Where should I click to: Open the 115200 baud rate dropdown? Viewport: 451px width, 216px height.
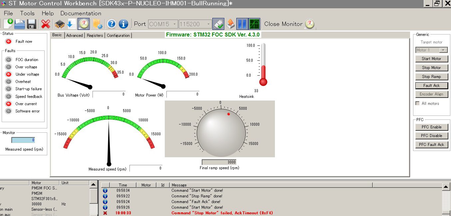coord(195,24)
